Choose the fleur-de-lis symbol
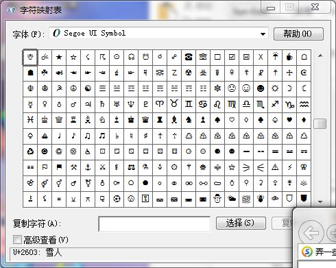This screenshot has height=268, width=336. (217, 167)
